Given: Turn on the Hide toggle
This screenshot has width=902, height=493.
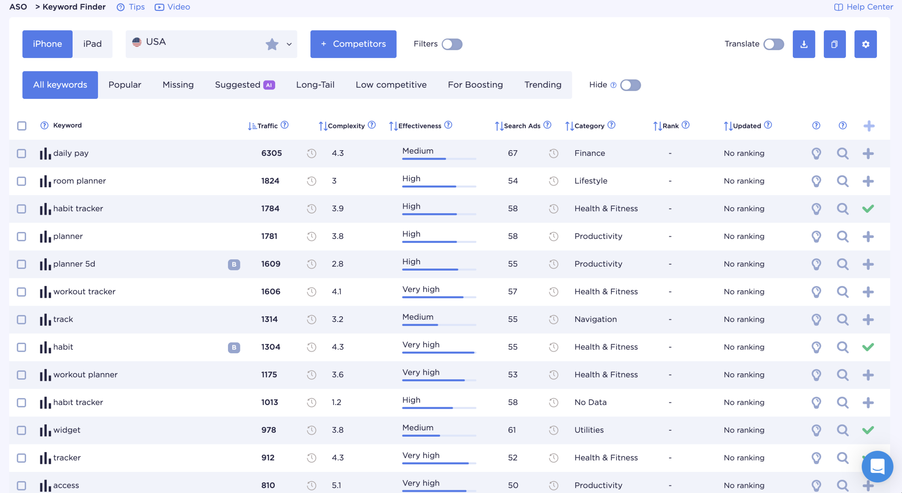Looking at the screenshot, I should [x=630, y=85].
